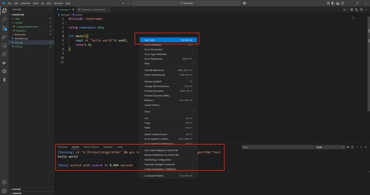370x195 pixels.
Task: Open the Copilot dropdown chevron
Action: pyautogui.click(x=247, y=3)
